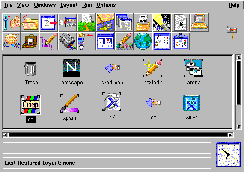Open the Layout menu
The height and width of the screenshot is (172, 244).
coord(69,5)
